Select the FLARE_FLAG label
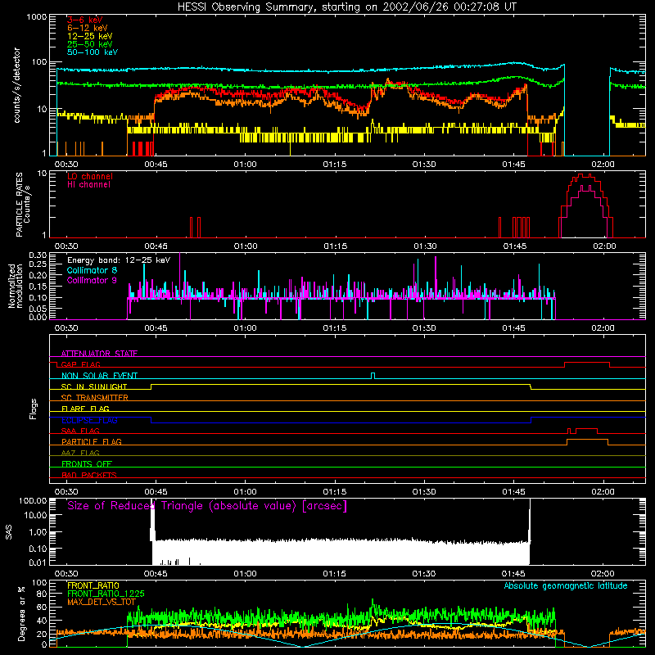Image resolution: width=655 pixels, height=655 pixels. (85, 409)
